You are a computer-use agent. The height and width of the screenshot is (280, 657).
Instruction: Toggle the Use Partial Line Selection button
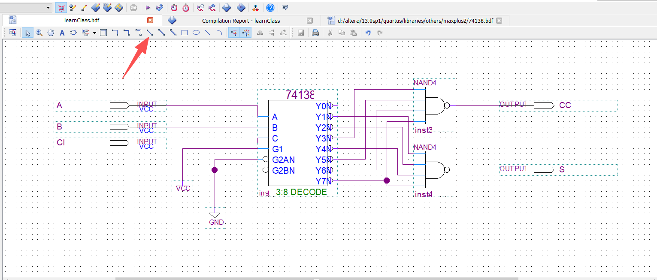(246, 33)
